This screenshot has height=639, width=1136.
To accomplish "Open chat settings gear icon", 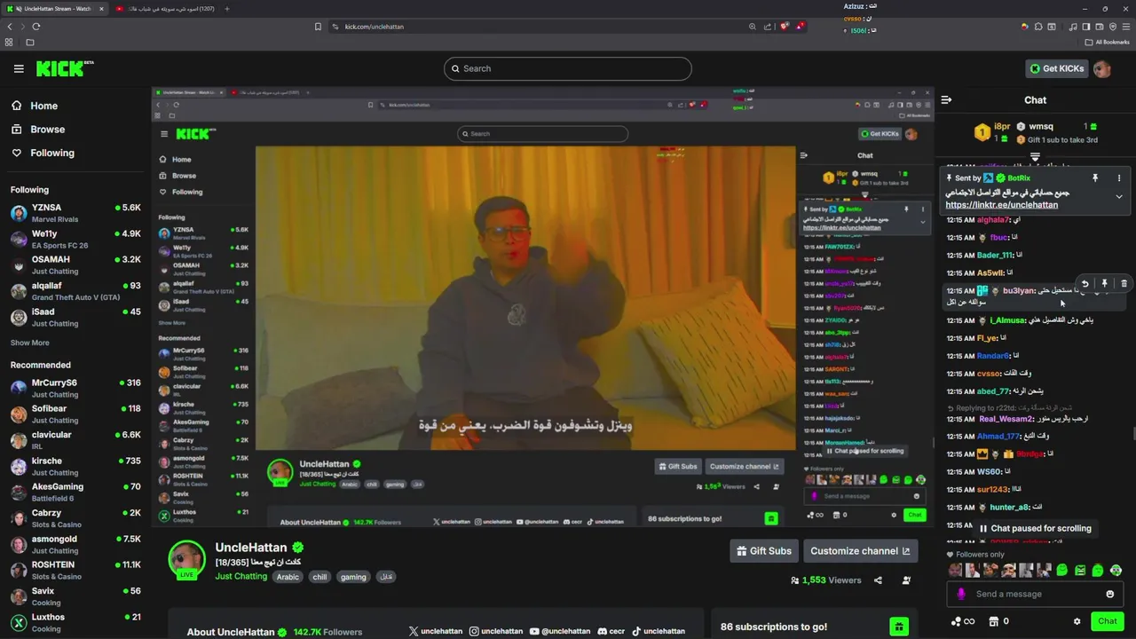I will click(x=1077, y=621).
